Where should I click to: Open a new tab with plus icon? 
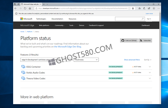coord(44,4)
